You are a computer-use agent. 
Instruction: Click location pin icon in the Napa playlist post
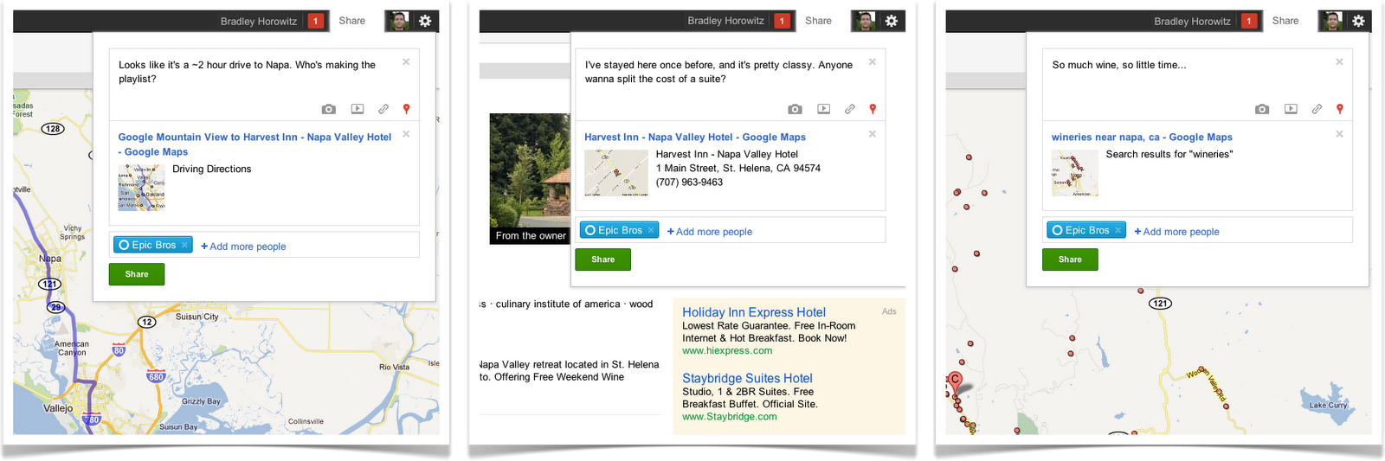(406, 109)
